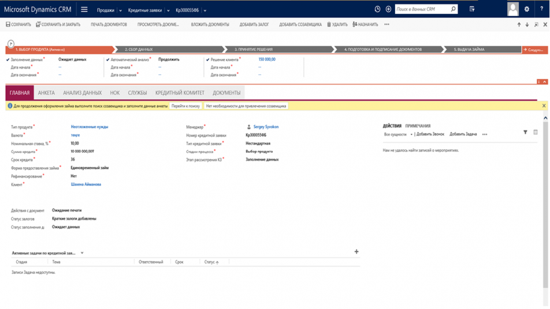Open the hamburger navigation menu
The image size is (550, 309).
(x=84, y=9)
